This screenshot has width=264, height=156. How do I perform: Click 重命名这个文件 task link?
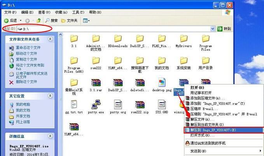tap(28, 48)
